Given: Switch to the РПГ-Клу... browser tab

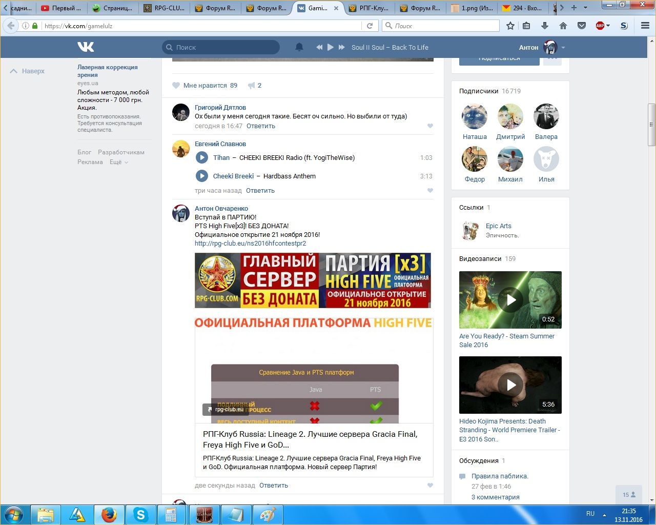Looking at the screenshot, I should pyautogui.click(x=370, y=8).
